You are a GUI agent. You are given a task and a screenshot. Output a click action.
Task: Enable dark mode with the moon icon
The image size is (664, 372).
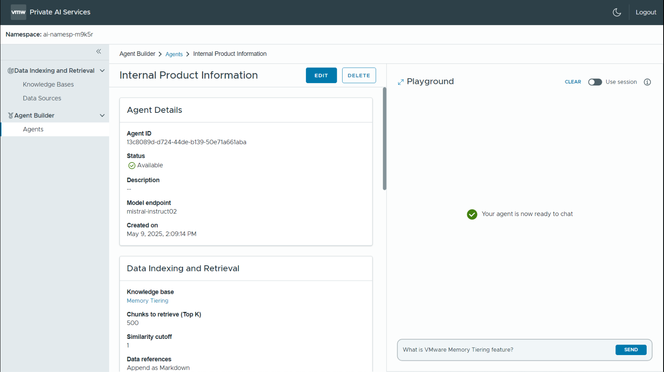pyautogui.click(x=617, y=12)
